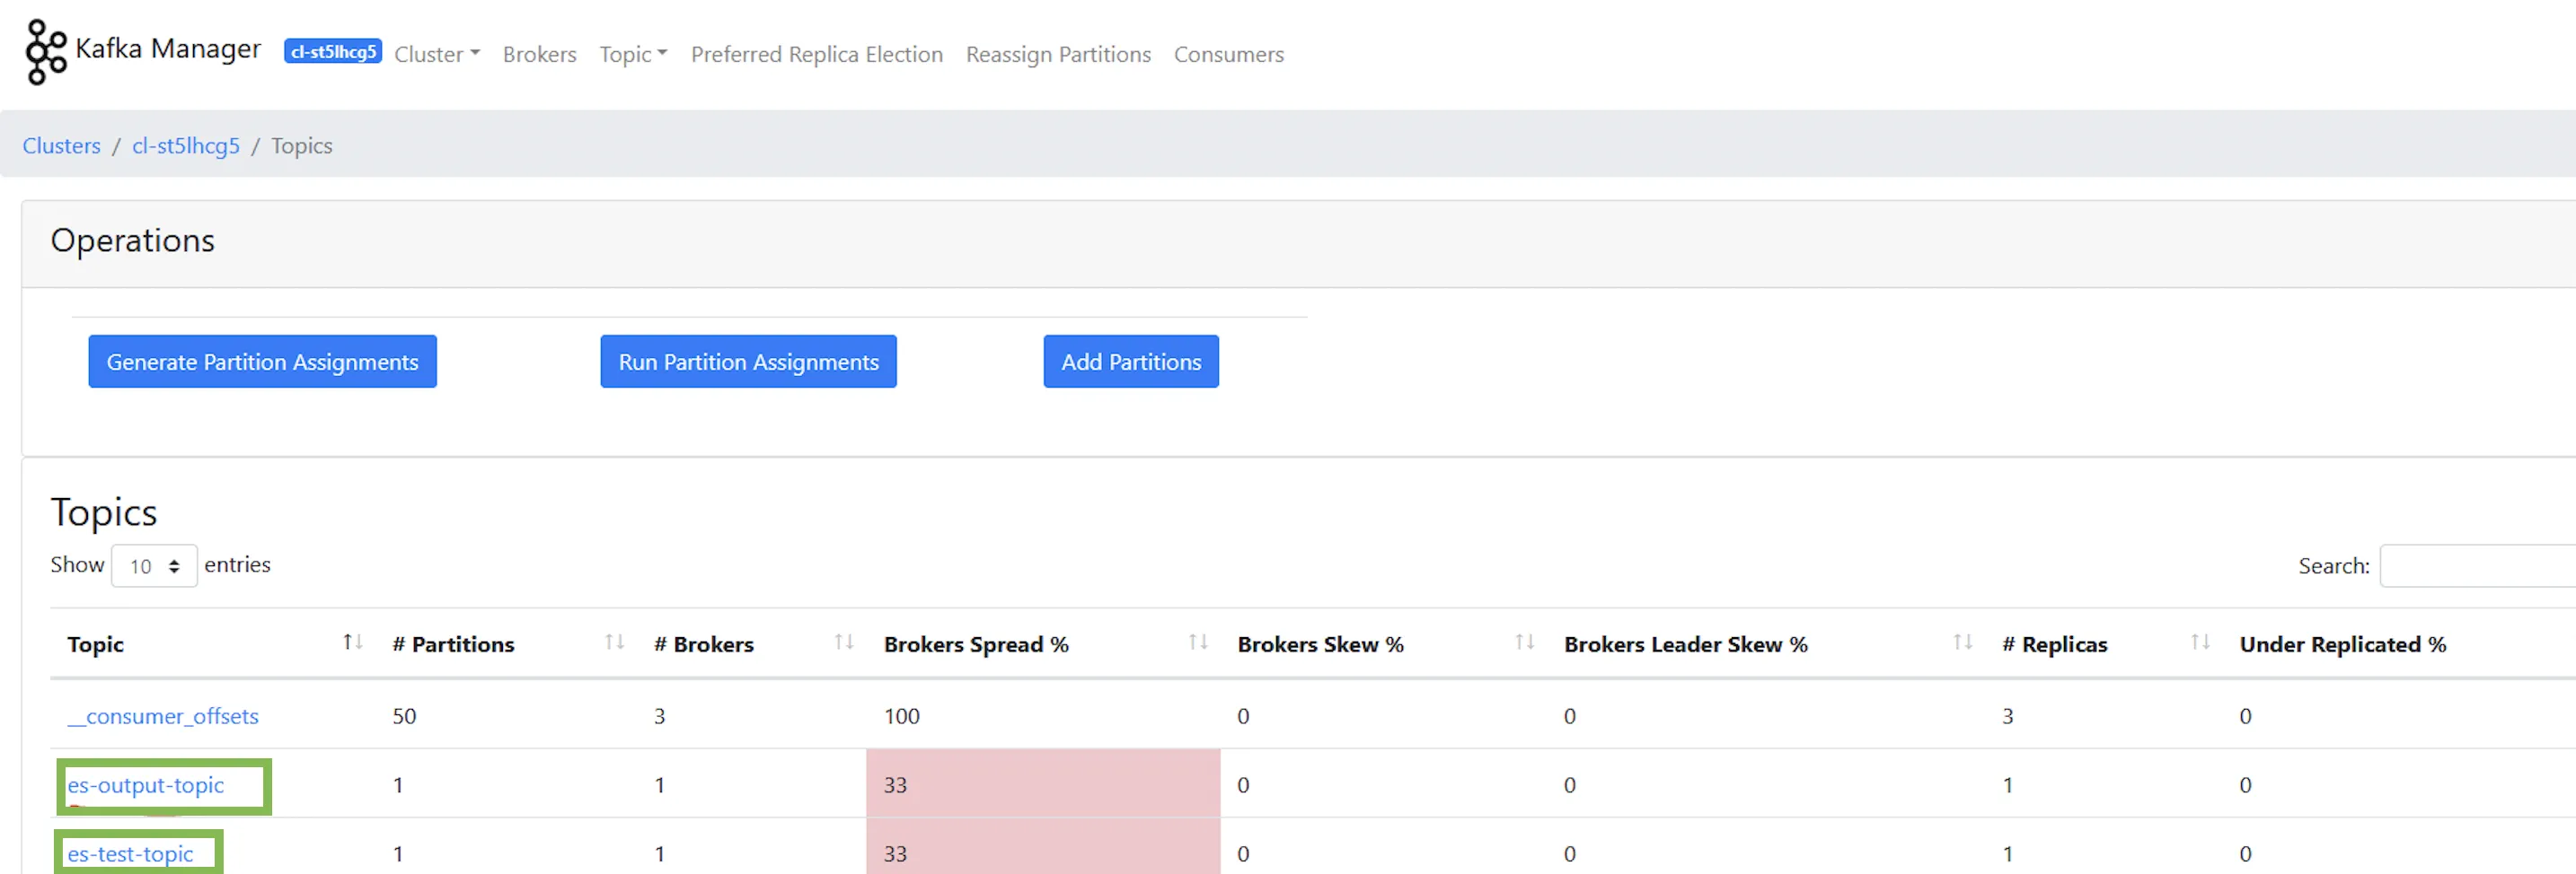2576x874 pixels.
Task: Sort by Brokers Leader Skew % arrows
Action: click(x=1962, y=642)
